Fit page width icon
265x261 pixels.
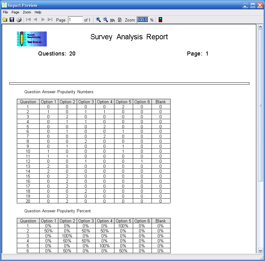pyautogui.click(x=112, y=20)
